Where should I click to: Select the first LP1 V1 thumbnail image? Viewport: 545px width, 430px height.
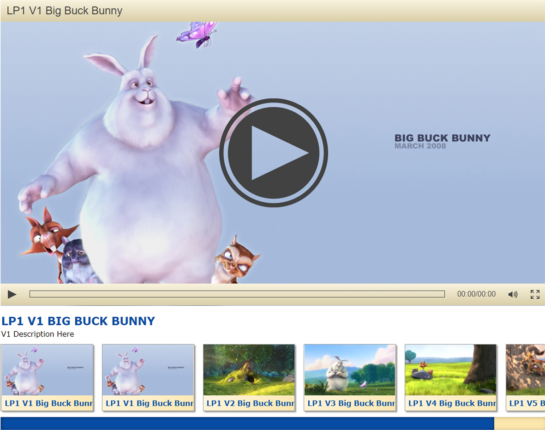[x=47, y=370]
